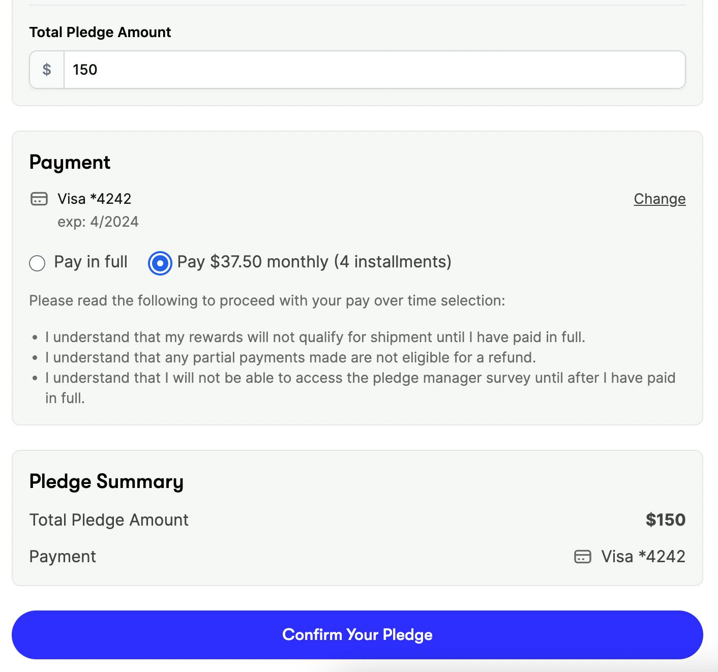Select the Pay in full radio button
Viewport: 718px width, 672px height.
[x=37, y=263]
